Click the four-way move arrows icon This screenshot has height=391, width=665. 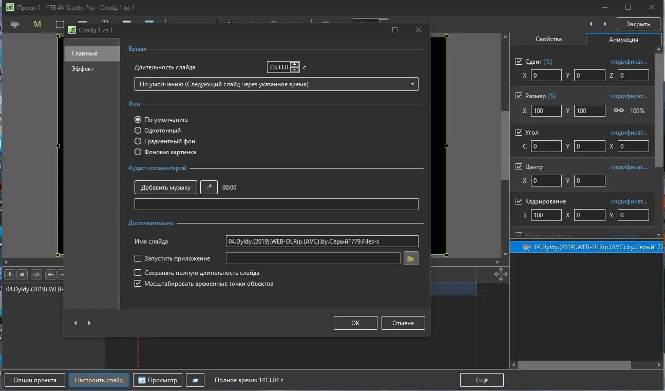click(501, 274)
